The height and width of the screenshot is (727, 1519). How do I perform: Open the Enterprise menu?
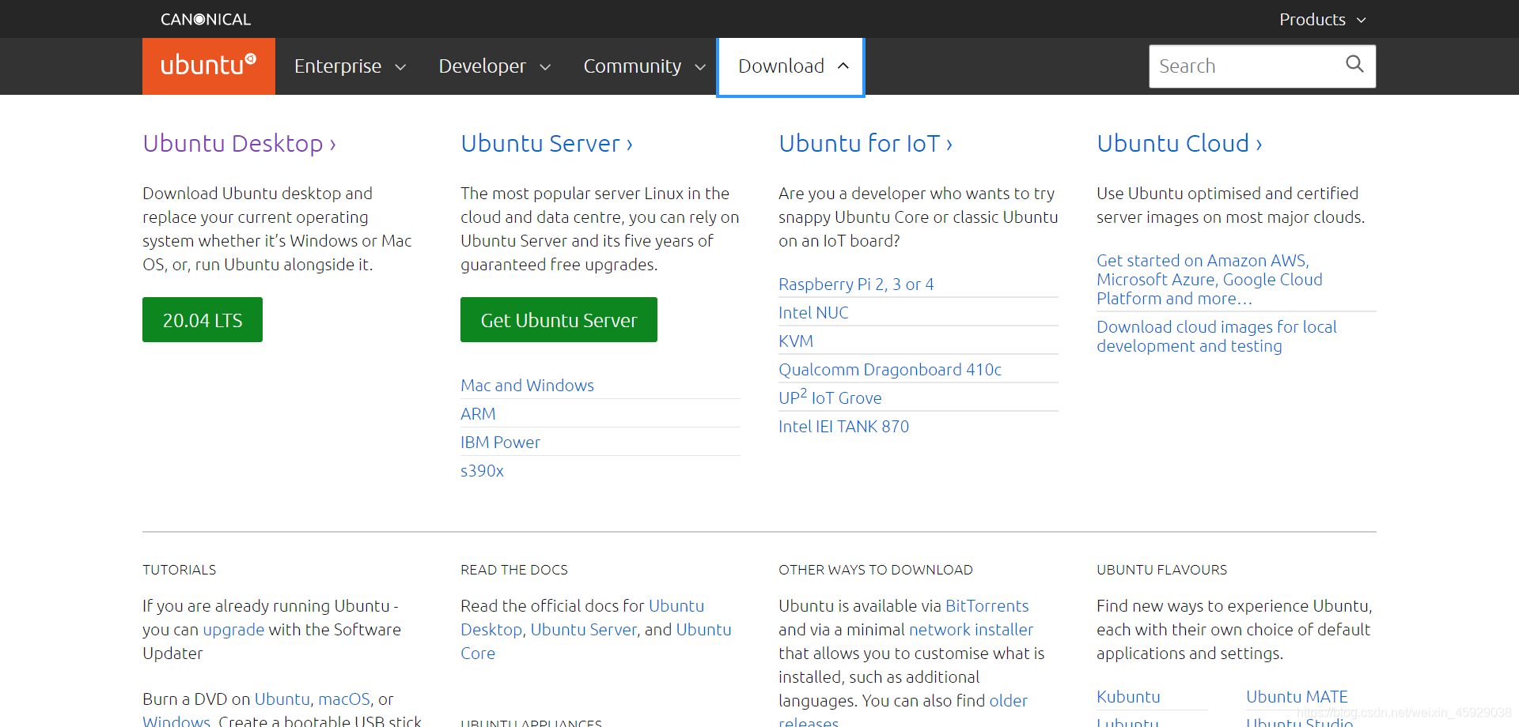(350, 66)
